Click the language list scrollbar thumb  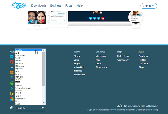tap(44, 69)
